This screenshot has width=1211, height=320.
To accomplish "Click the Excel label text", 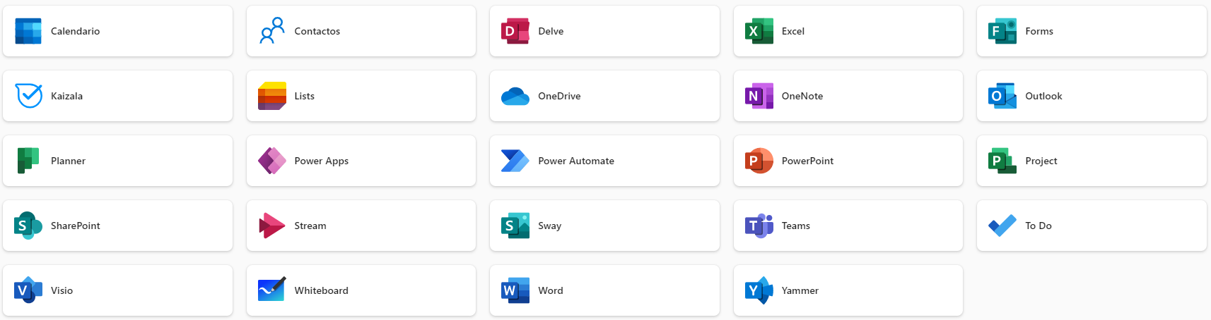I will coord(793,31).
